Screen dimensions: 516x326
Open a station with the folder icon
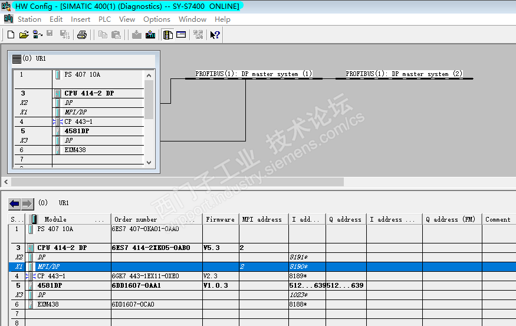[x=24, y=35]
